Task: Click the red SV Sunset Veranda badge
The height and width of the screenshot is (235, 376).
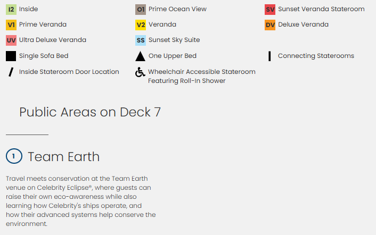Action: pos(270,9)
